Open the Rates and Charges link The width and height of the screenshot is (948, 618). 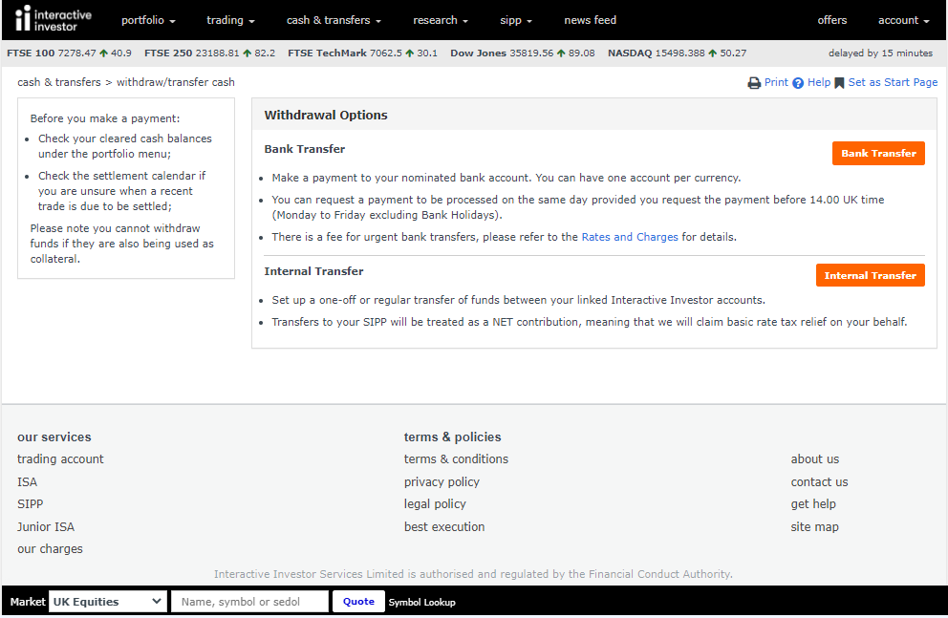[x=630, y=237]
